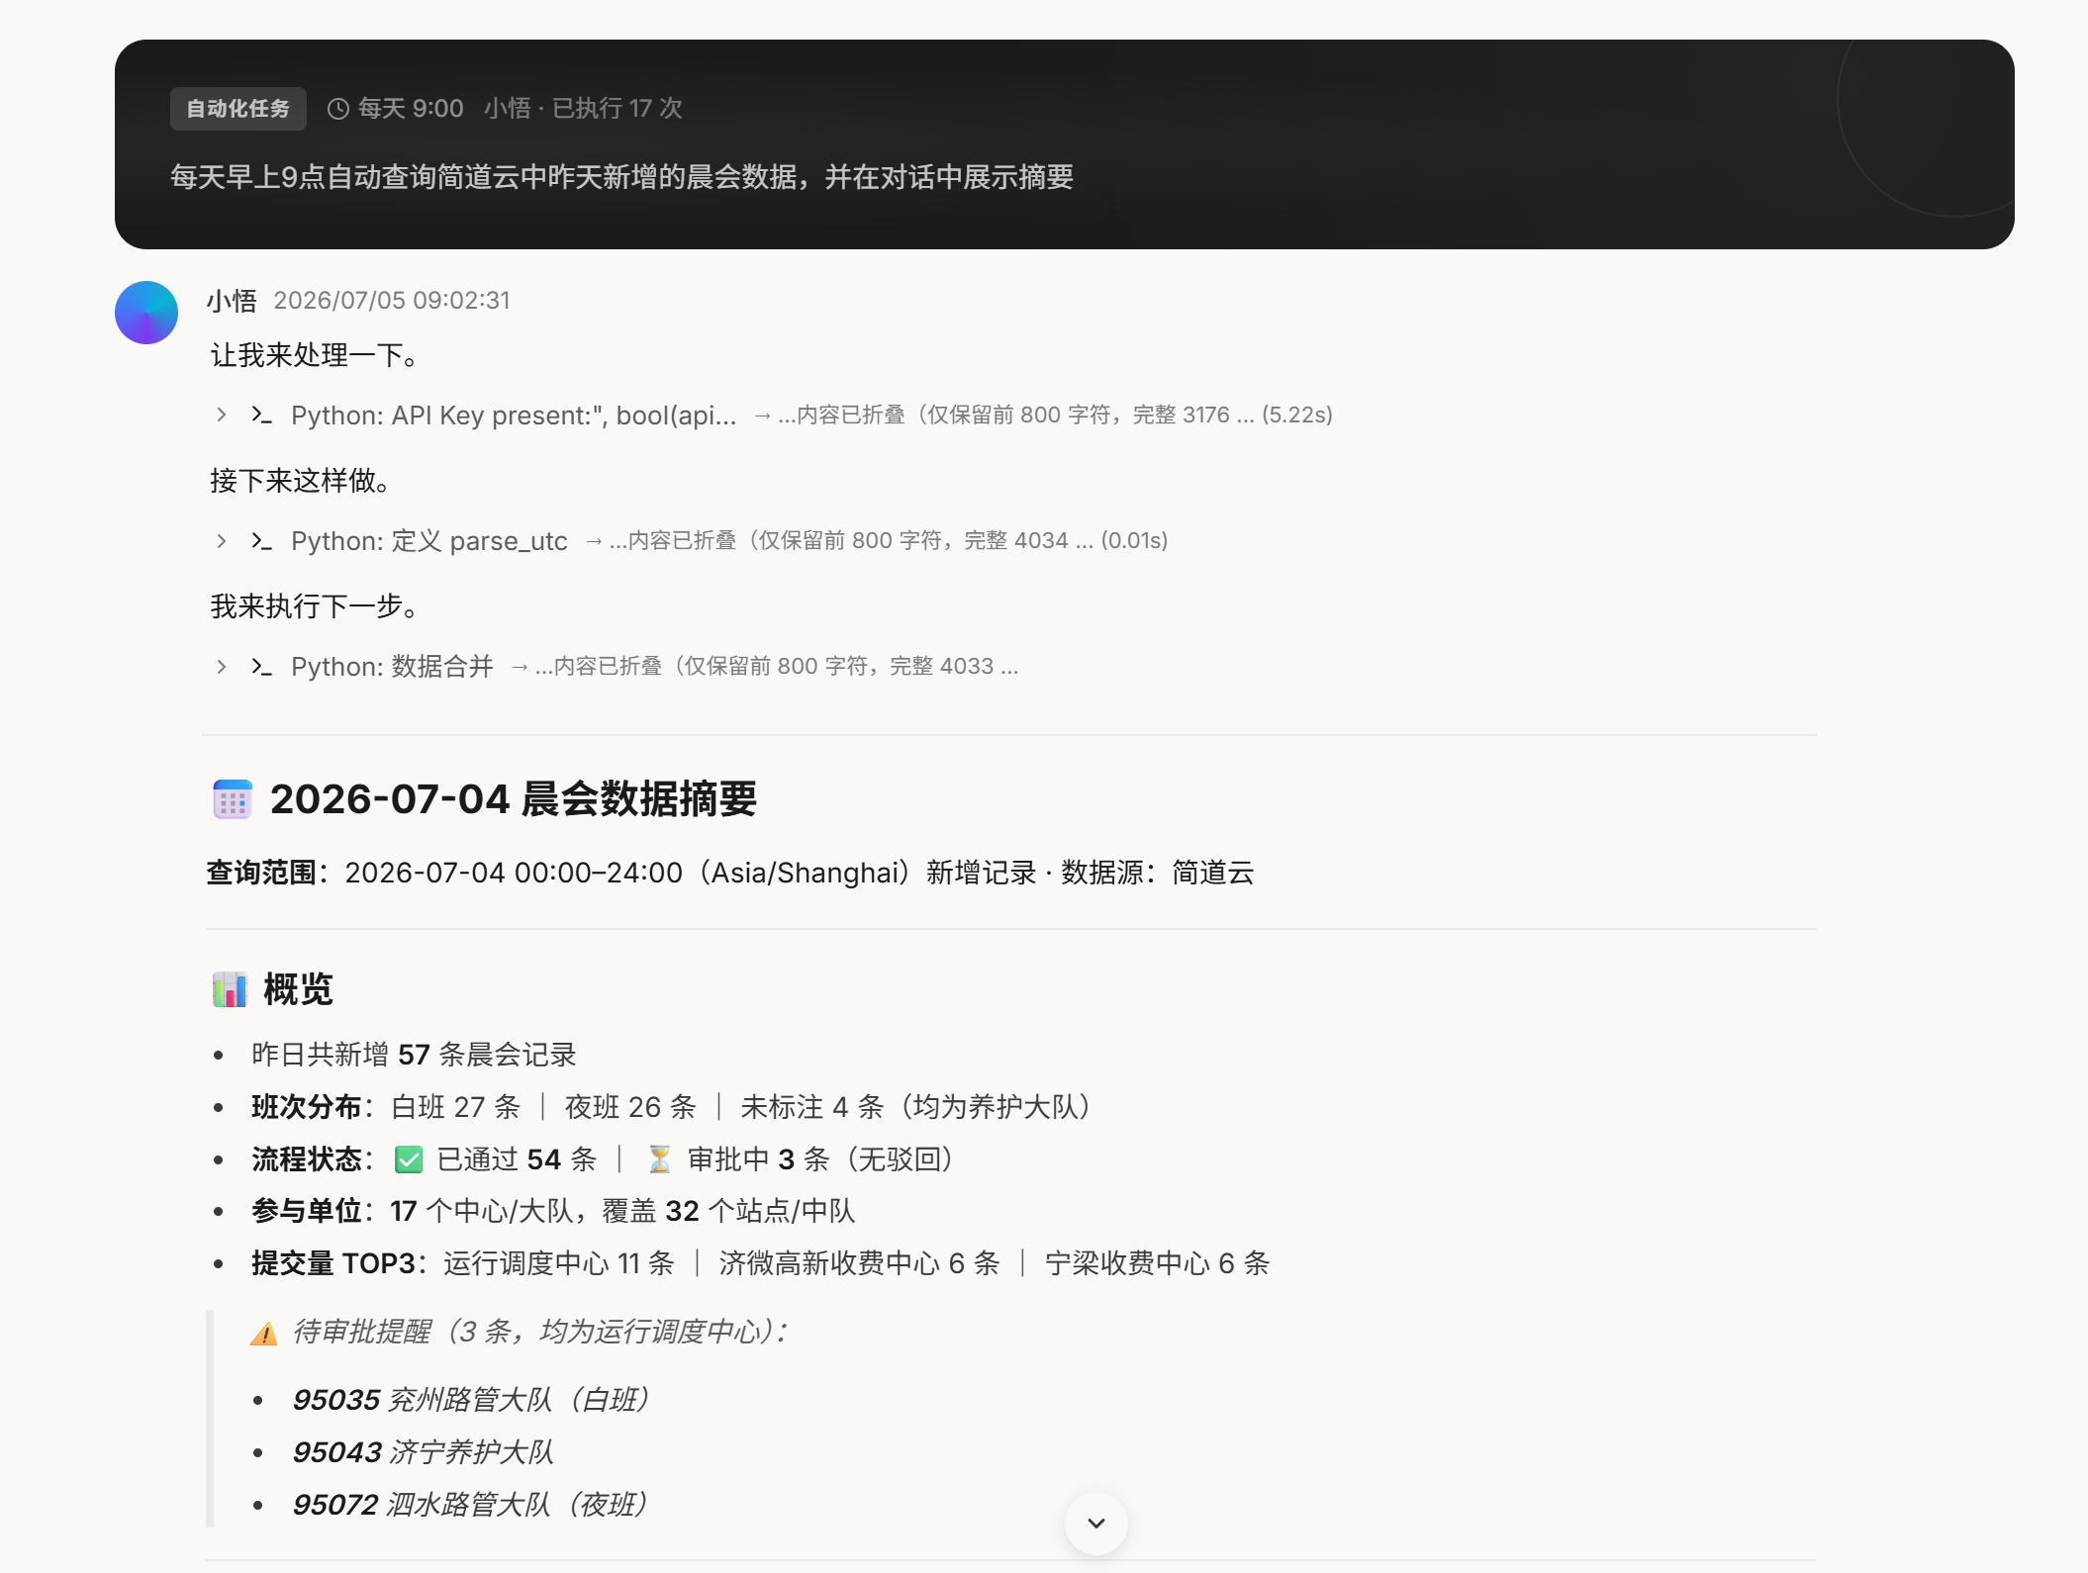2088x1573 pixels.
Task: Click warning triangle icon by 待审批提醒
Action: [x=264, y=1334]
